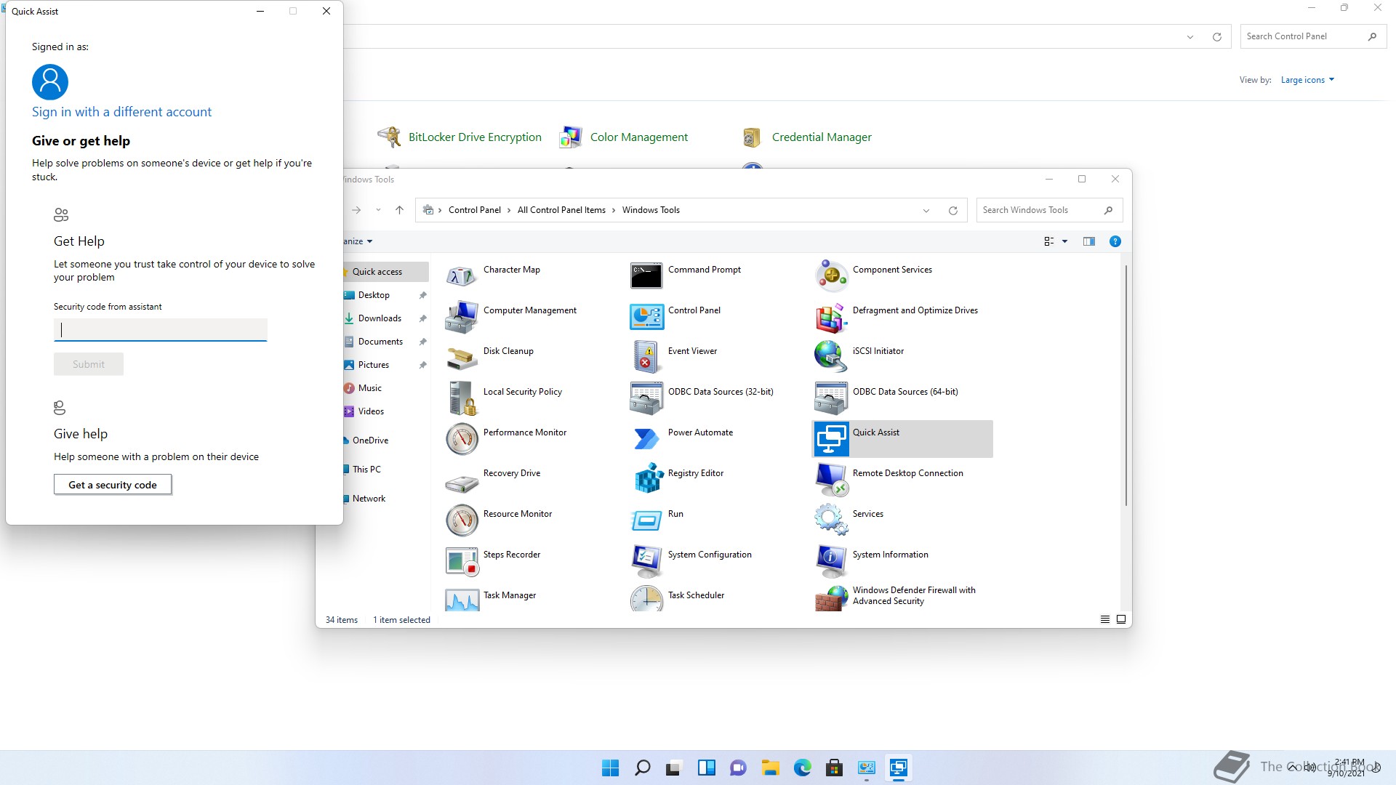Select ODBC Data Sources (32-bit) icon
The height and width of the screenshot is (785, 1396).
tap(646, 398)
